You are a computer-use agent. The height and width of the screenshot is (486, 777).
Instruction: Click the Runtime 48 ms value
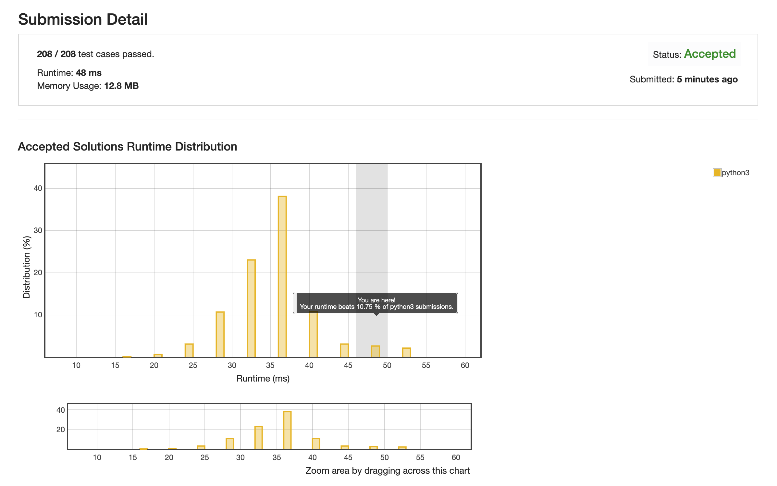coord(88,73)
